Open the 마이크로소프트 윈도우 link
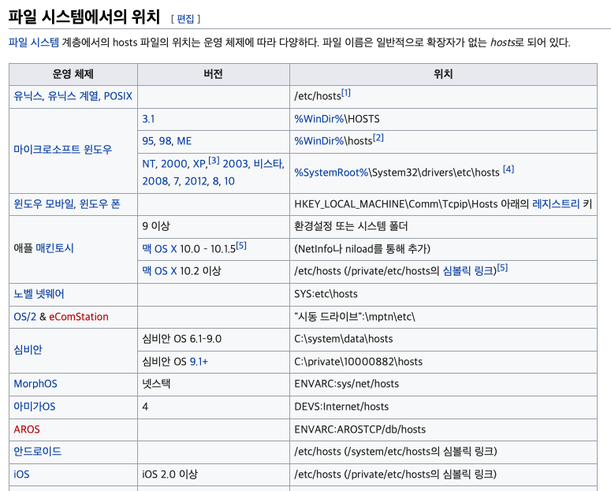Viewport: 611px width, 491px height. click(63, 149)
